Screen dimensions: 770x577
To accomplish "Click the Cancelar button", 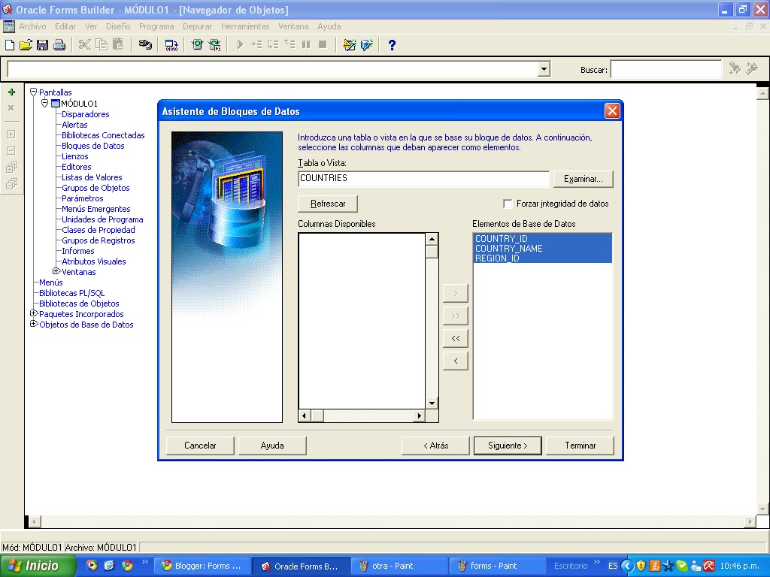I will [200, 446].
